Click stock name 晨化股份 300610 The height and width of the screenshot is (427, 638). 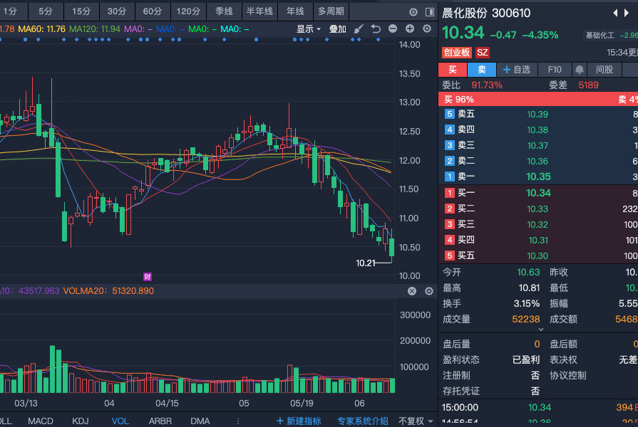coord(486,13)
